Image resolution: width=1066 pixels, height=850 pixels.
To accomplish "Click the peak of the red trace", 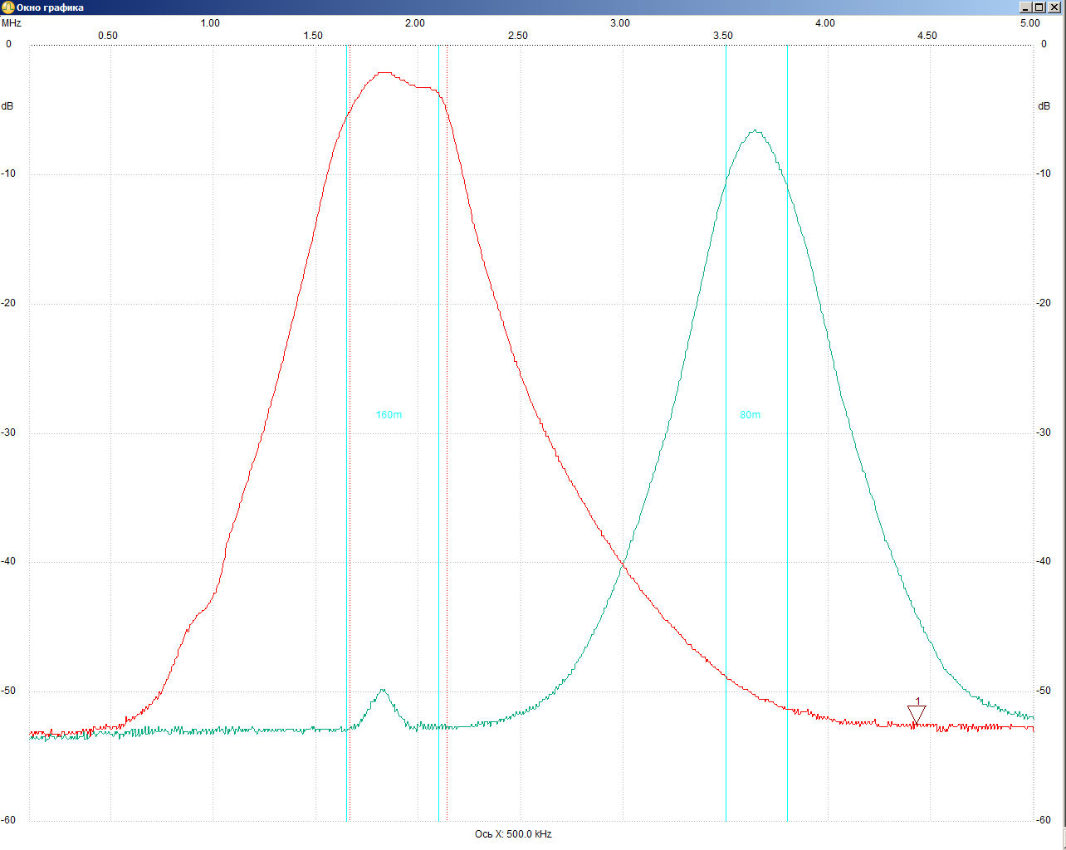I will (384, 73).
